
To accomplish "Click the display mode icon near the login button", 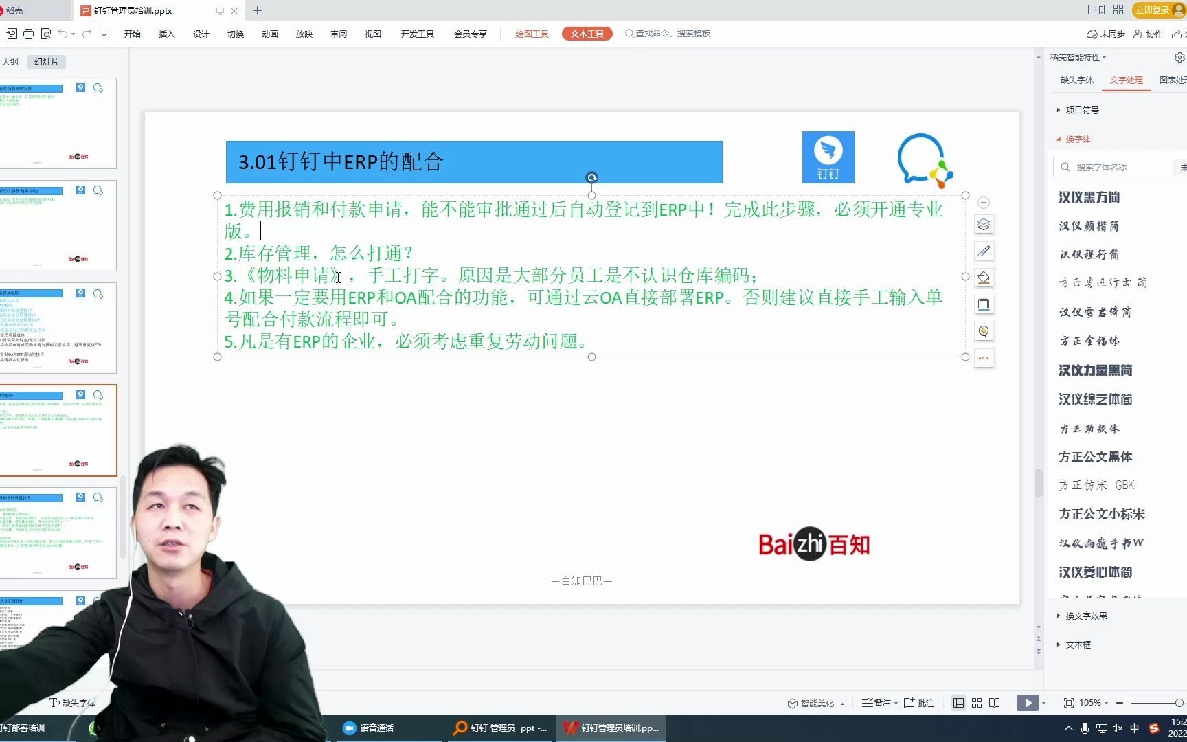I will click(1096, 10).
